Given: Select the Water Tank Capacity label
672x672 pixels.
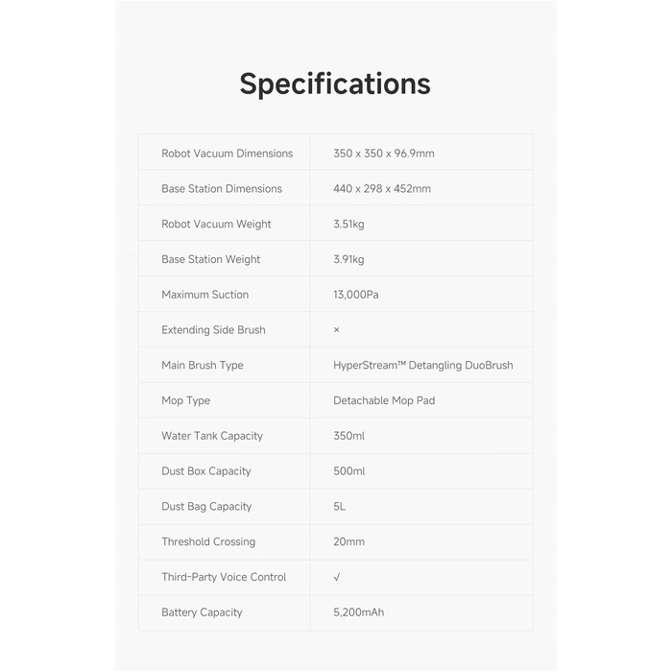Looking at the screenshot, I should point(212,436).
